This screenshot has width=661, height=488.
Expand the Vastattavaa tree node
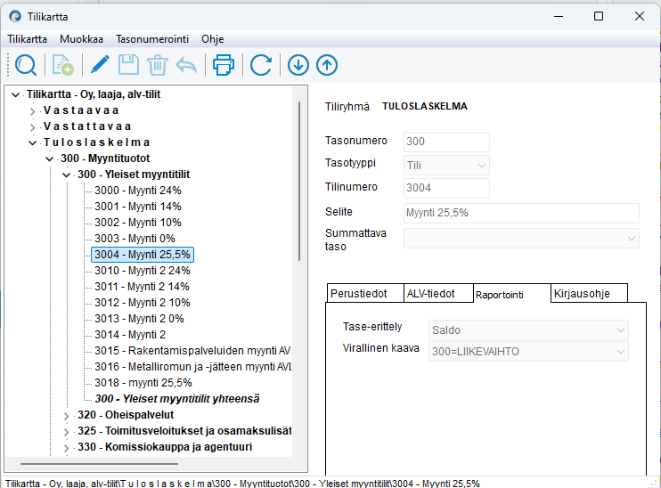click(32, 127)
